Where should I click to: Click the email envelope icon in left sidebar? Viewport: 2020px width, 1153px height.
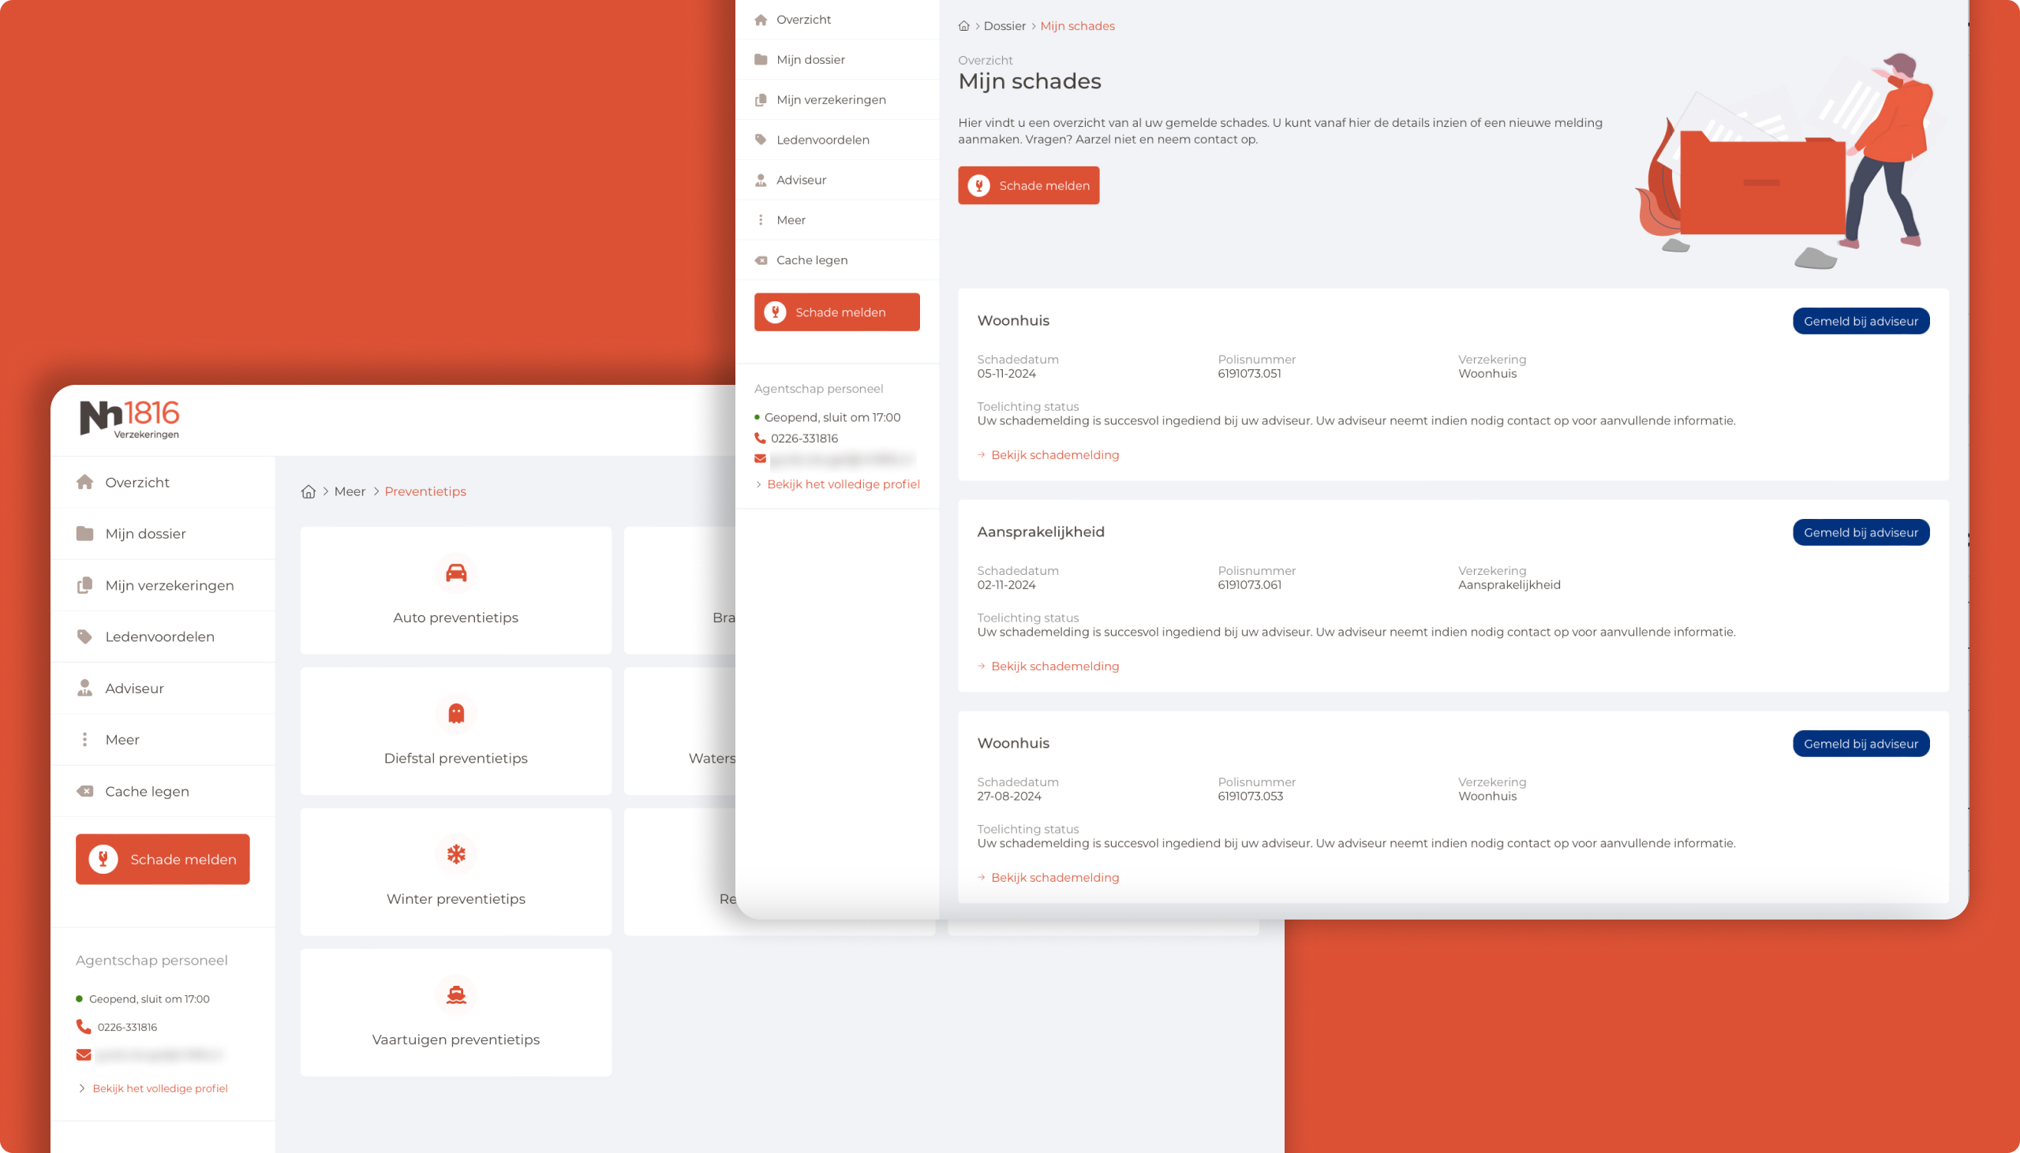pos(83,1054)
